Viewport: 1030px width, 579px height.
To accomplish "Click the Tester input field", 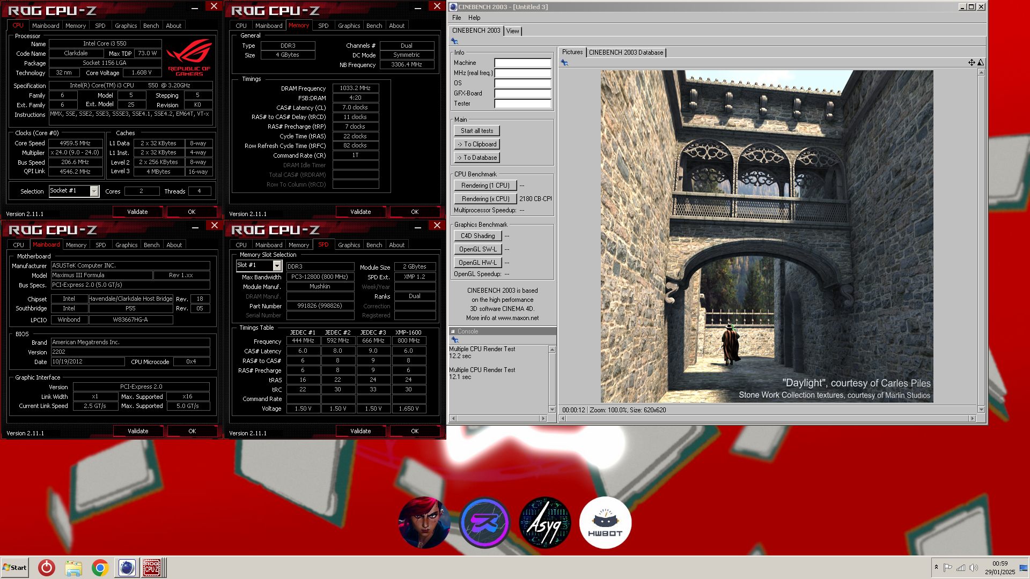I will click(523, 103).
